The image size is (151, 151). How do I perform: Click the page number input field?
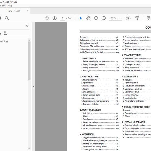pyautogui.click(x=63, y=18)
